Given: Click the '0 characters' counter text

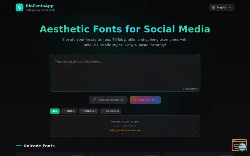Looking at the screenshot, I should pyautogui.click(x=190, y=89).
